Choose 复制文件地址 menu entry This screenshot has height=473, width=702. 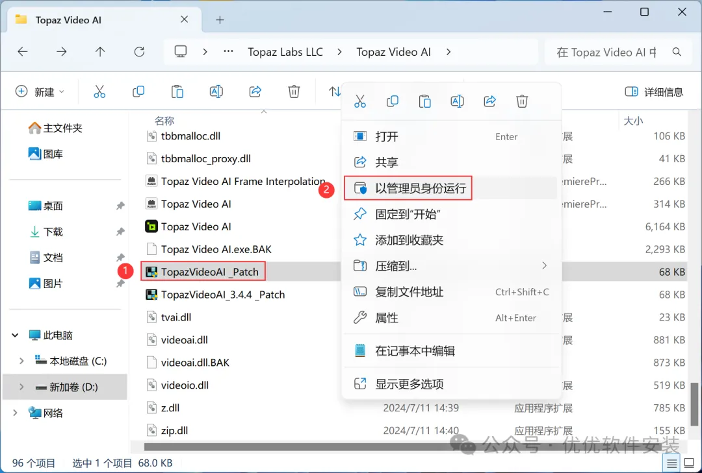pyautogui.click(x=452, y=292)
